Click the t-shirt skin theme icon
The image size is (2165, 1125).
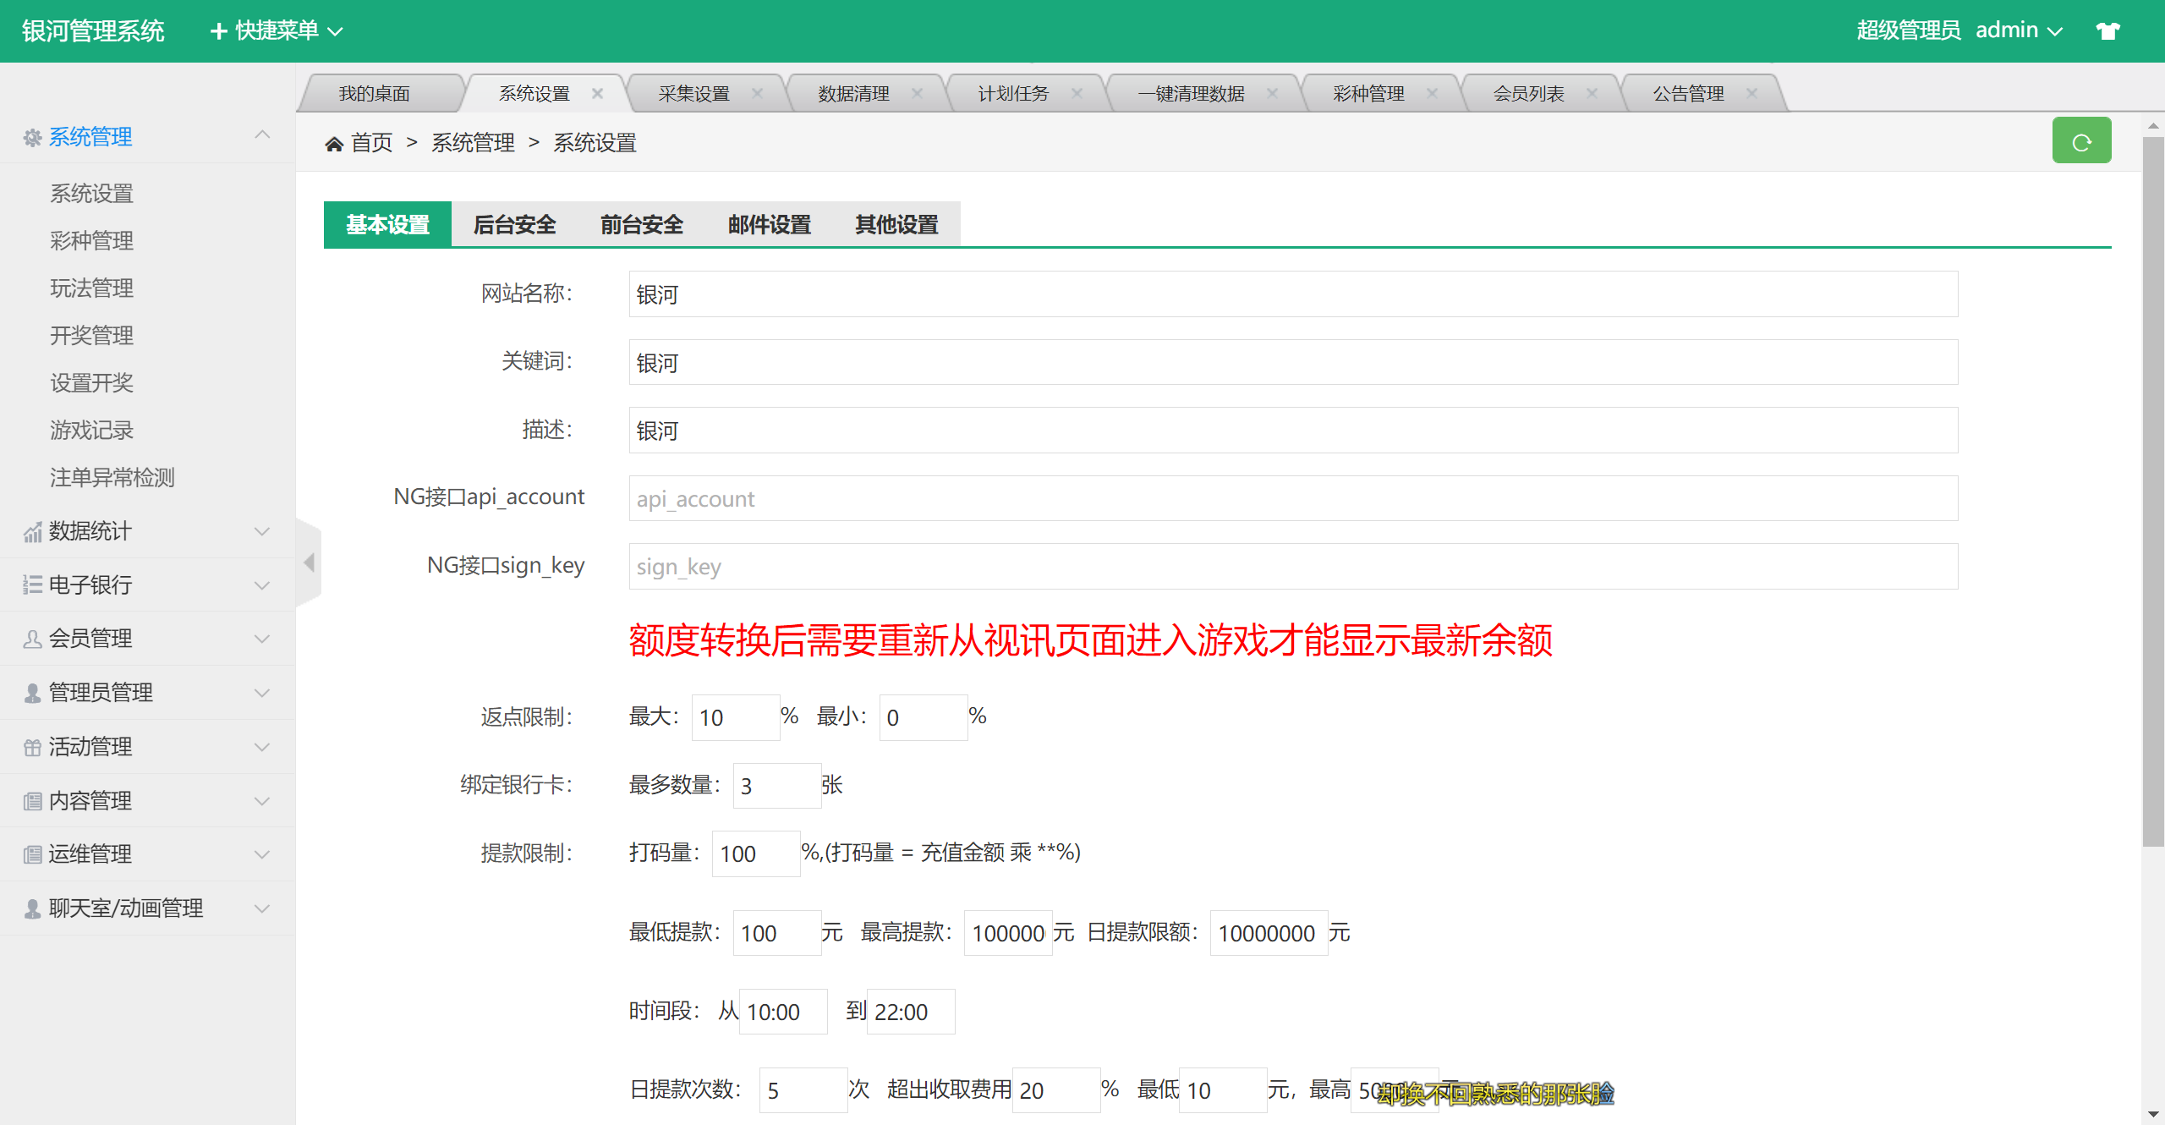point(2107,31)
